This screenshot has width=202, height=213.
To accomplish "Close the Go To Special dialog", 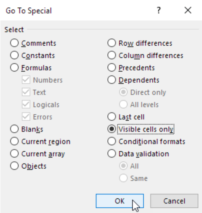I will 188,10.
